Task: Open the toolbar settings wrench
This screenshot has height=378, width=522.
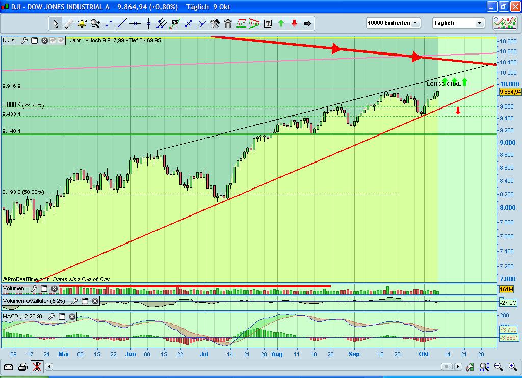Action: pyautogui.click(x=214, y=23)
